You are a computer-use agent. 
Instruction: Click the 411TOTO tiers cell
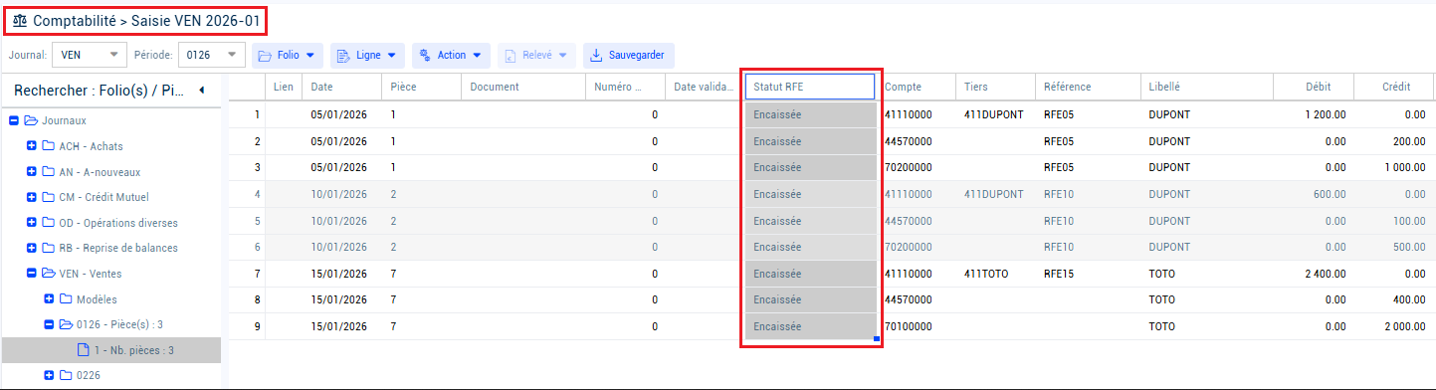tap(996, 274)
